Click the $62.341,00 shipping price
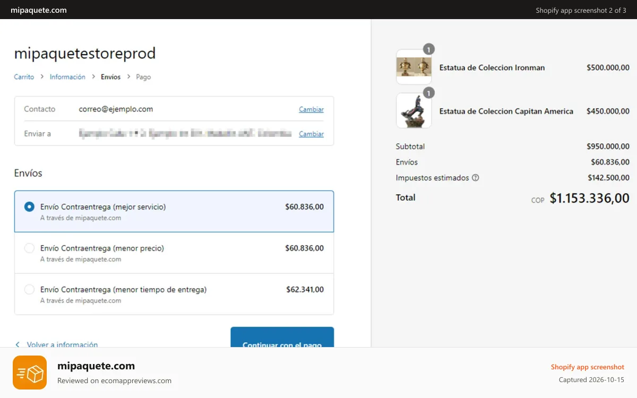Screen dimensions: 637x398 click(305, 289)
